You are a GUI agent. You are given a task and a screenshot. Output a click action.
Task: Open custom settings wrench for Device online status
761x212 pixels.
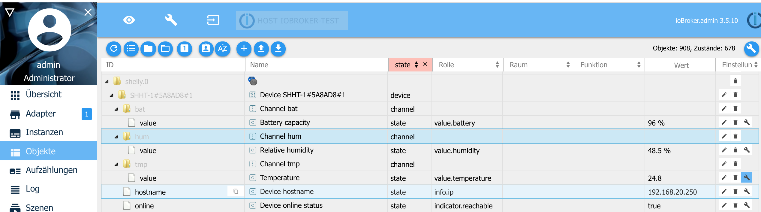coord(747,205)
